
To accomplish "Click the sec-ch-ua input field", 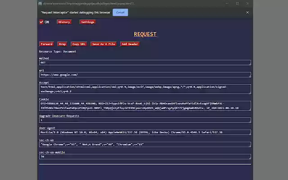I will (145, 144).
